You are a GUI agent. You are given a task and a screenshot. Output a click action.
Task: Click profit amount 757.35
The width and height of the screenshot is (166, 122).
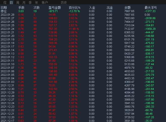[x=53, y=29]
